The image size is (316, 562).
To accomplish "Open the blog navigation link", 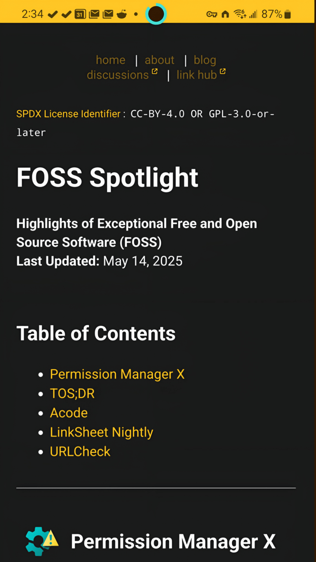I will 205,60.
